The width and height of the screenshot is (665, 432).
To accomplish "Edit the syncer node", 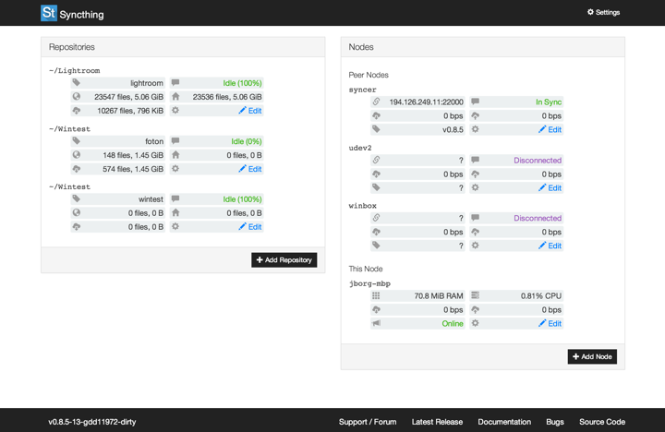I will point(550,129).
